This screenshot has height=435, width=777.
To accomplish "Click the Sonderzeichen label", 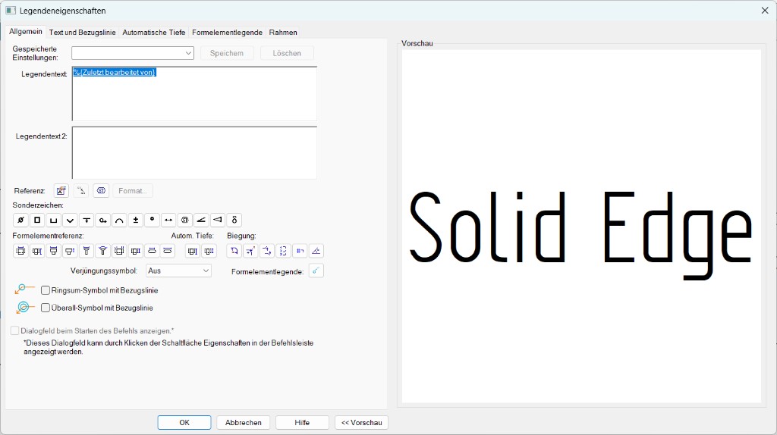I will (x=38, y=205).
